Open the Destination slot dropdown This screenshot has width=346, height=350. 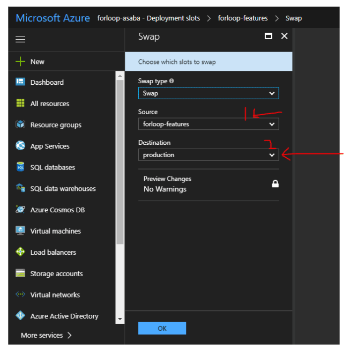(209, 155)
